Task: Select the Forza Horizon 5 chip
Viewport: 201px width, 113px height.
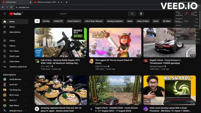Action: (74, 21)
